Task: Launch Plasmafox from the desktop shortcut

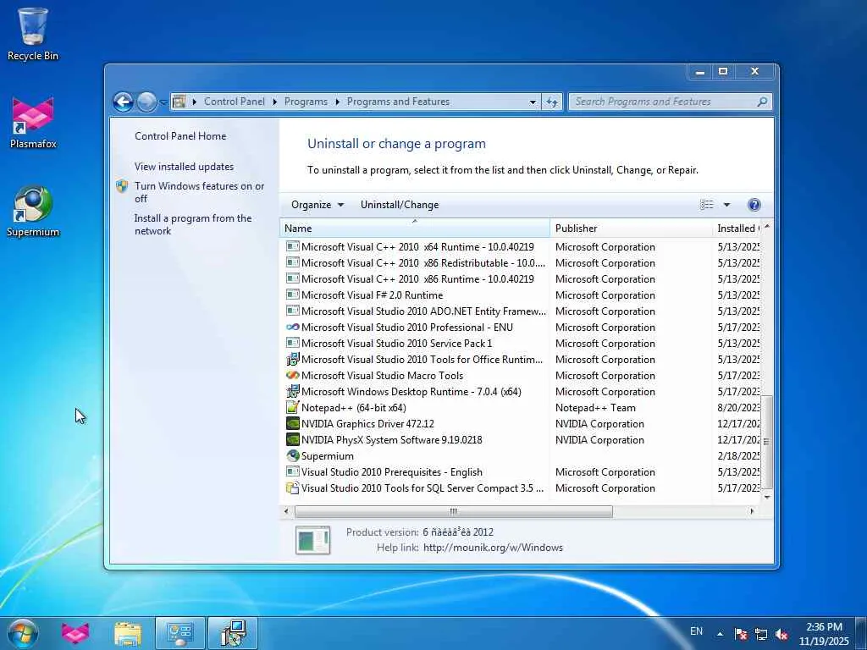Action: (33, 122)
